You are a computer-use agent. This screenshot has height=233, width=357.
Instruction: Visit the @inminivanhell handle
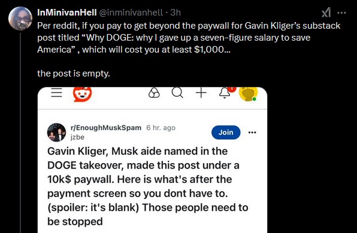[131, 13]
